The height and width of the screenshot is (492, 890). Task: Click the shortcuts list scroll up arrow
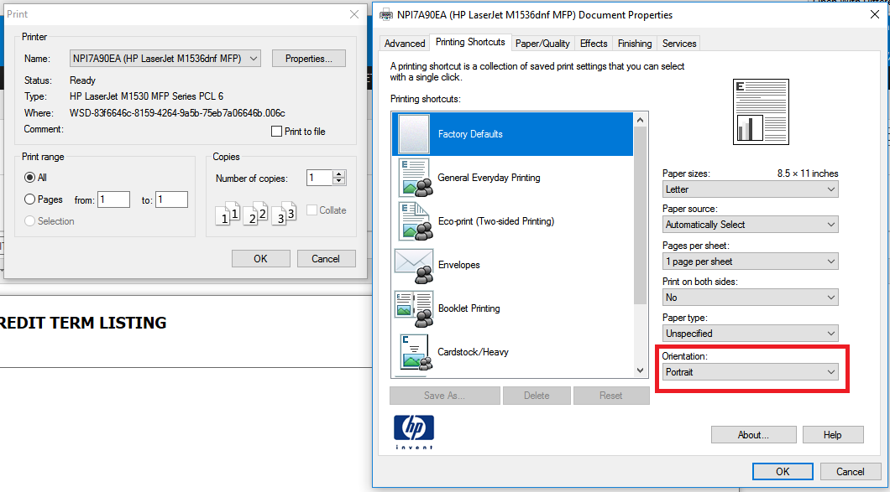pos(641,120)
